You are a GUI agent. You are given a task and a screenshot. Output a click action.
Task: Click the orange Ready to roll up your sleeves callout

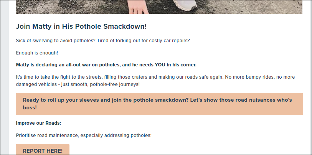point(159,104)
